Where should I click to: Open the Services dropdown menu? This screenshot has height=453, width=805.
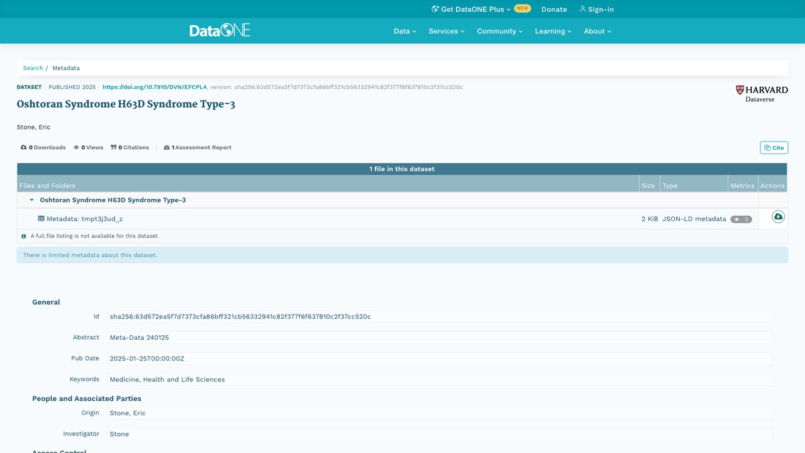(x=447, y=31)
